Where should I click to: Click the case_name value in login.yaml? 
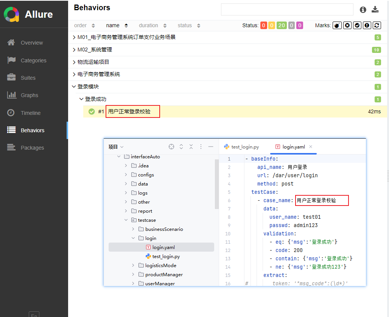point(316,200)
